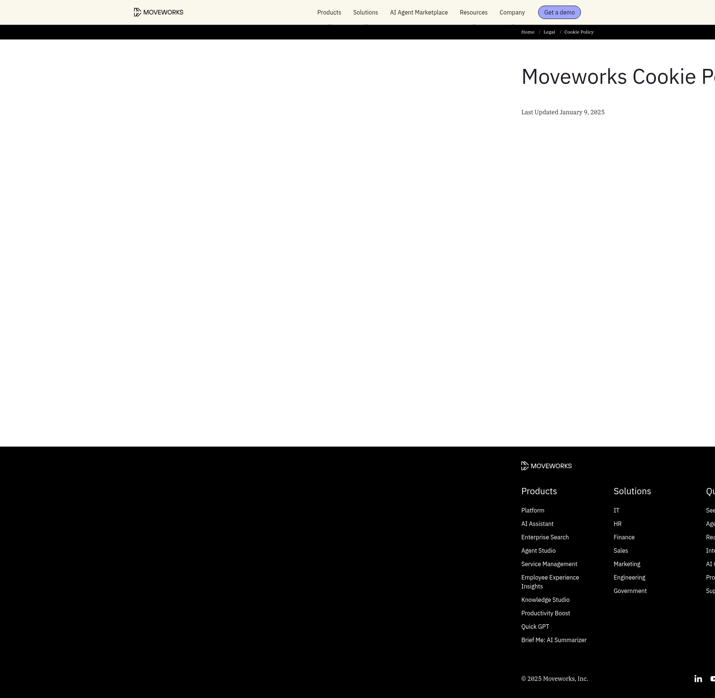The height and width of the screenshot is (698, 715).
Task: Open the Resources navigation menu
Action: tap(473, 12)
